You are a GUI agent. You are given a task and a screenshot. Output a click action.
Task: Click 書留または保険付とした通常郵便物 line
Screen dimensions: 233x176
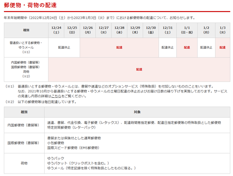tap(74, 138)
